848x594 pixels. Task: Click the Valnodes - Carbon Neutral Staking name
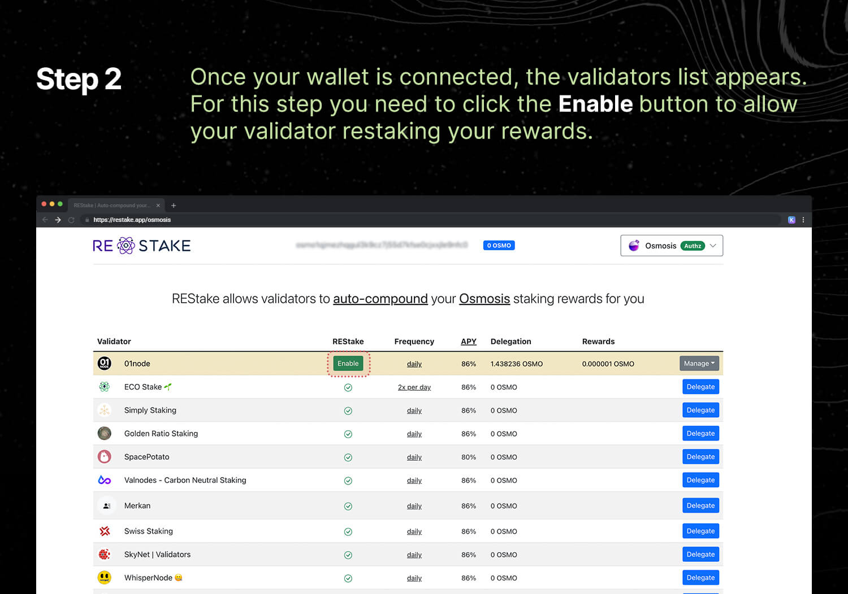coord(185,480)
